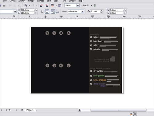Select the circled letter b on canvas
This screenshot has height=116, width=154.
pyautogui.click(x=54, y=66)
